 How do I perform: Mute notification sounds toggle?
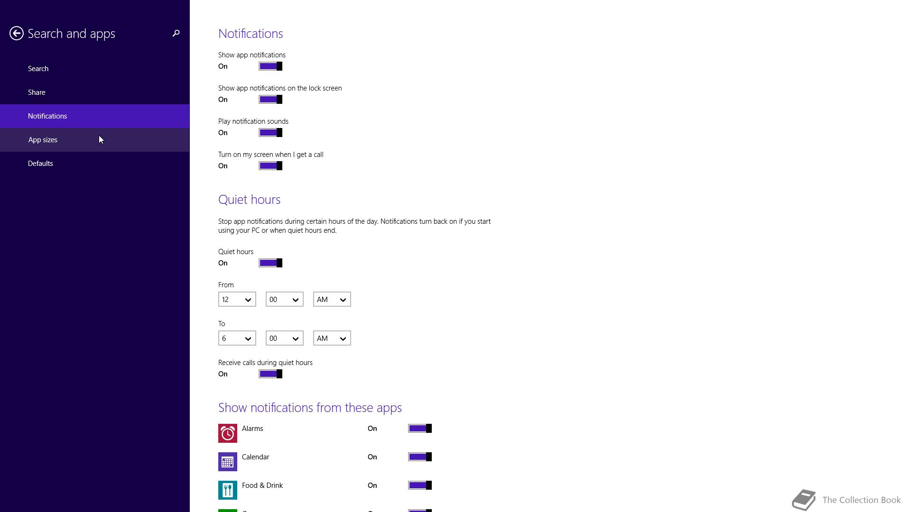[270, 133]
